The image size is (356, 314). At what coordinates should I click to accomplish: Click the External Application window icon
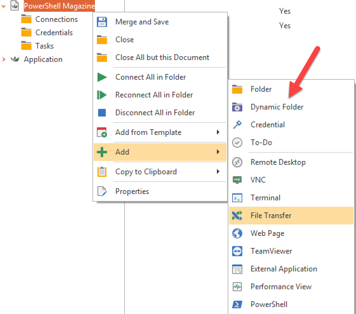(237, 269)
